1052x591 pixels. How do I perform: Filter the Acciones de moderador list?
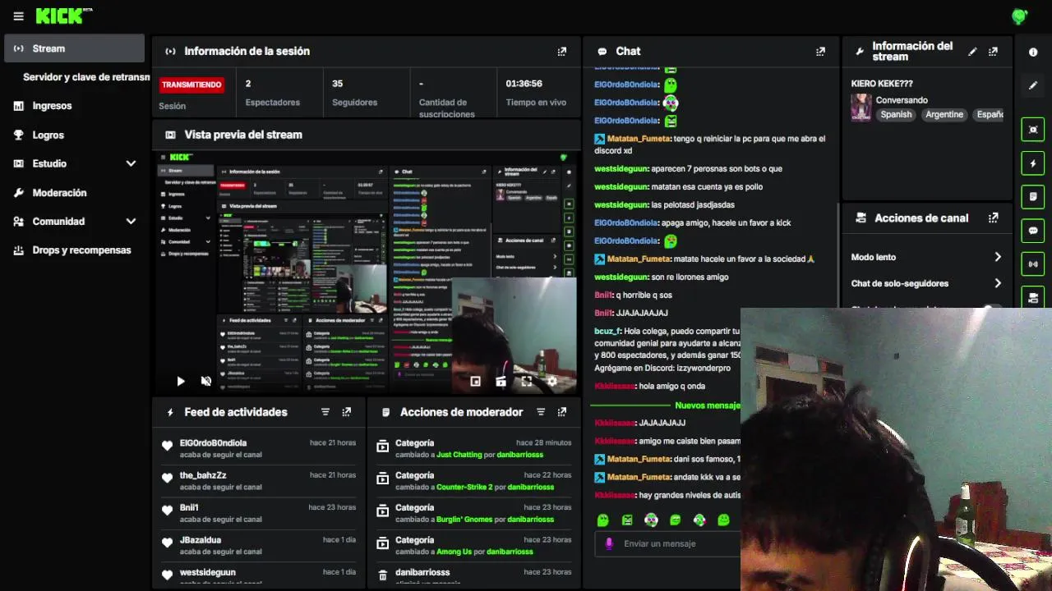click(x=541, y=412)
